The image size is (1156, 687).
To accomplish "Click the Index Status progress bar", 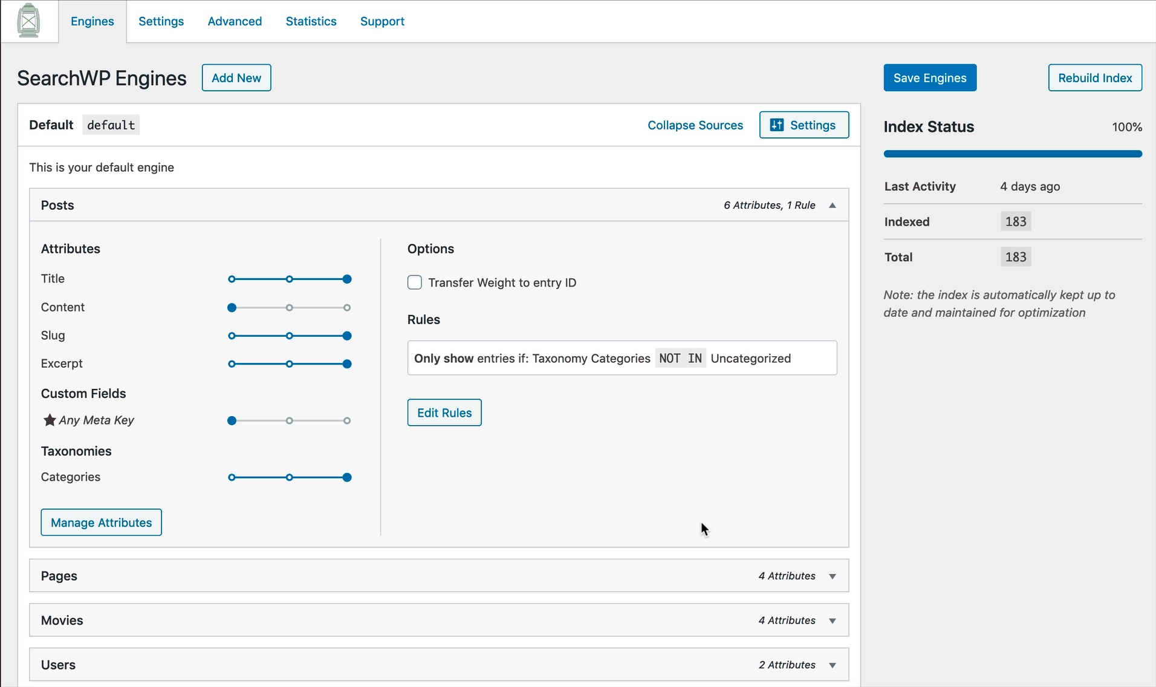I will (x=1013, y=154).
